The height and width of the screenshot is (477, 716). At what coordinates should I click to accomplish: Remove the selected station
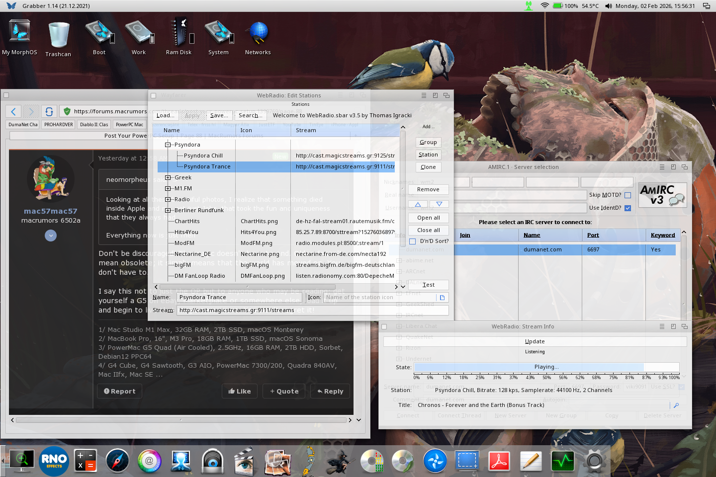tap(428, 189)
